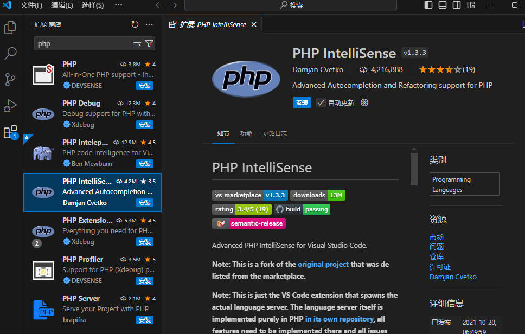The image size is (525, 334).
Task: Open the 市场 resource link
Action: click(x=436, y=237)
